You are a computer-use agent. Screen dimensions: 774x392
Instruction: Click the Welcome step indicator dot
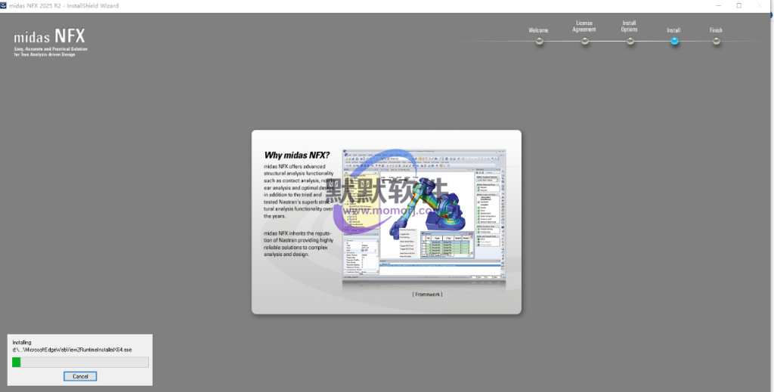pos(539,41)
